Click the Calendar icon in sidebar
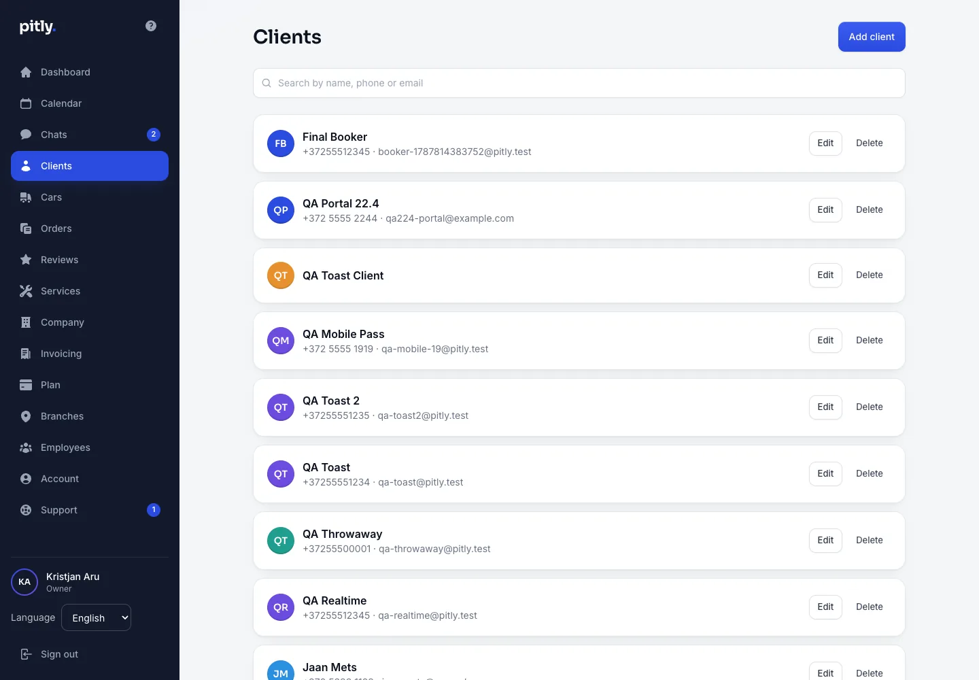Image resolution: width=979 pixels, height=680 pixels. coord(26,103)
